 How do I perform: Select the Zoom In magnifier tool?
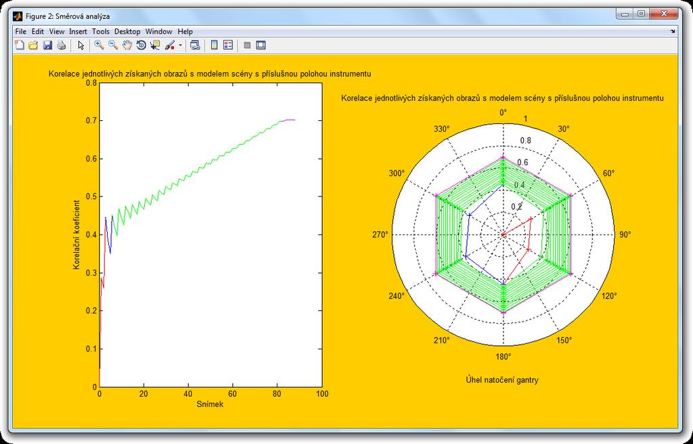[99, 45]
